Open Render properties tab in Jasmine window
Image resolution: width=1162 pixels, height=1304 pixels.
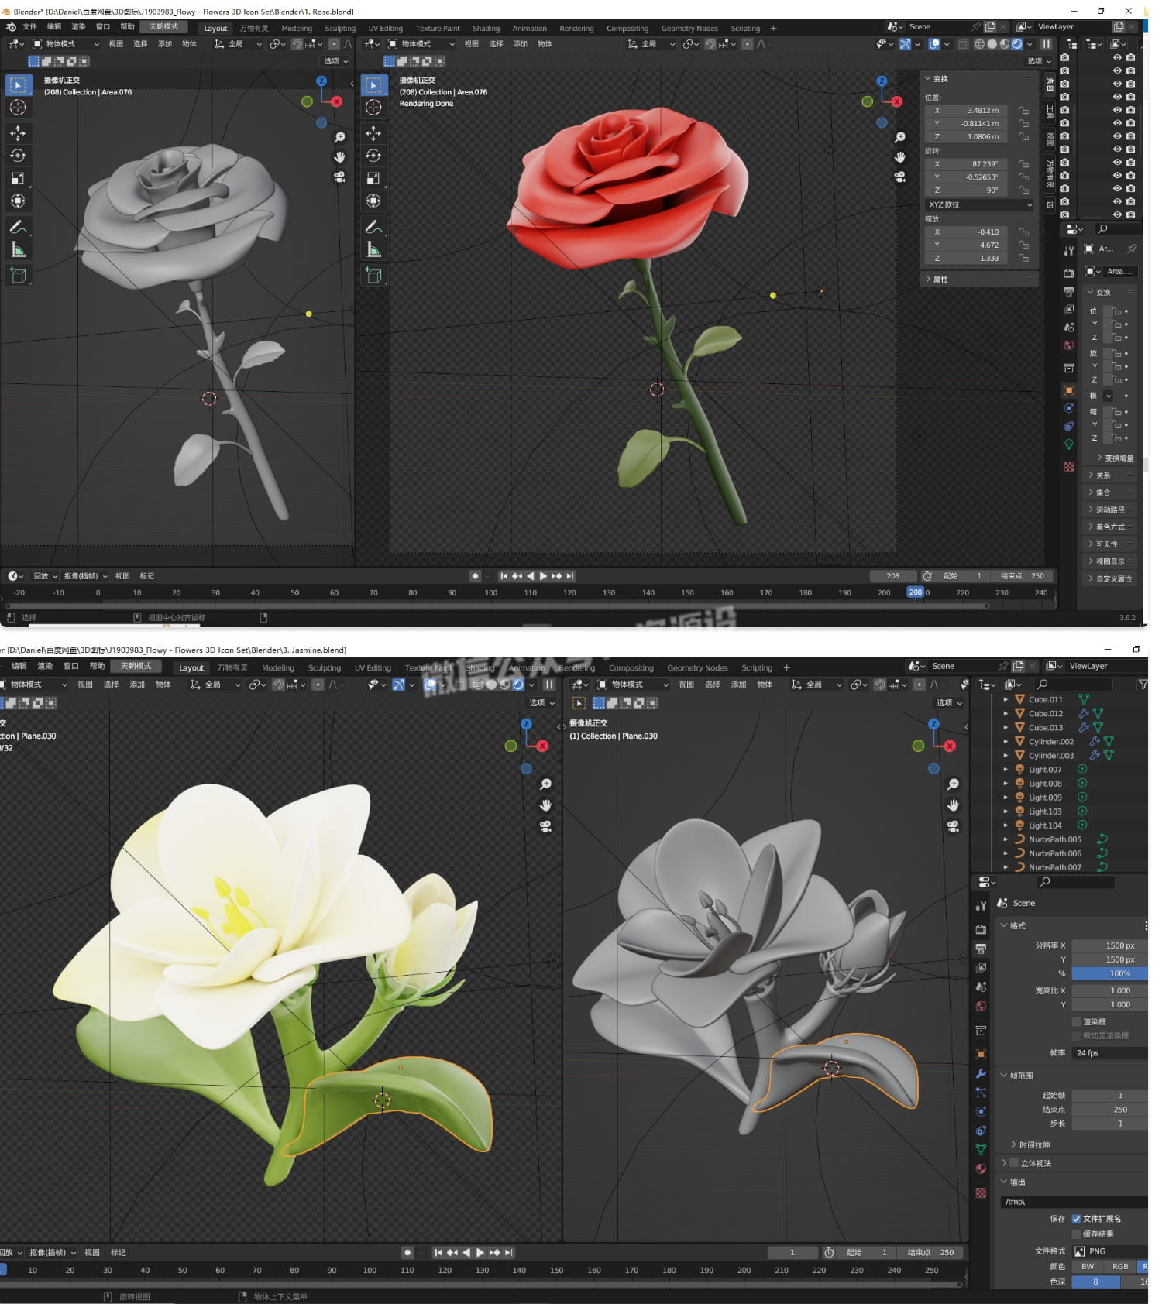(981, 928)
